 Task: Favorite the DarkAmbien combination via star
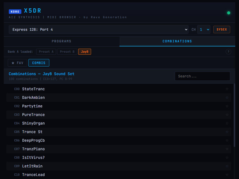pos(227,98)
